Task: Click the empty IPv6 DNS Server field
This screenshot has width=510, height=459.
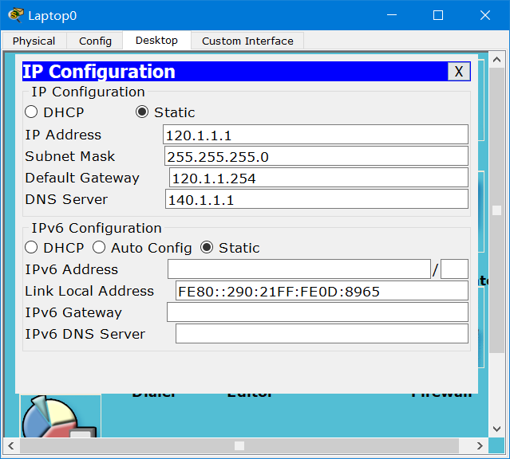Action: tap(322, 334)
